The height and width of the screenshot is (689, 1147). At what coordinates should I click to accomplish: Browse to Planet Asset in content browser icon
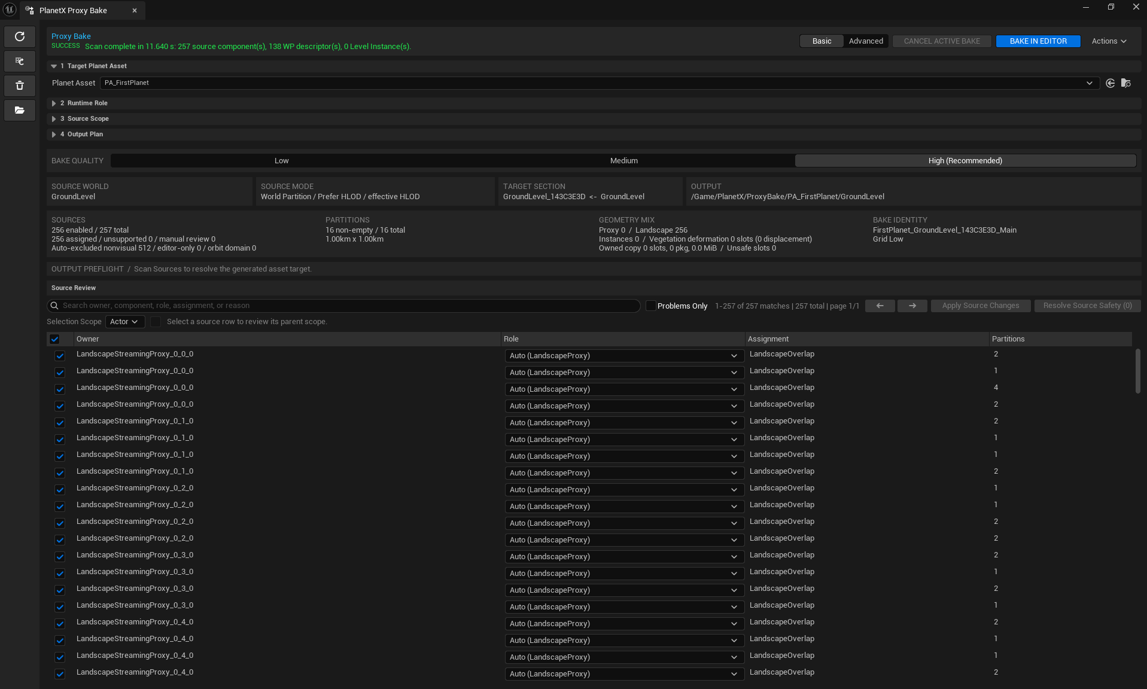(x=1126, y=83)
